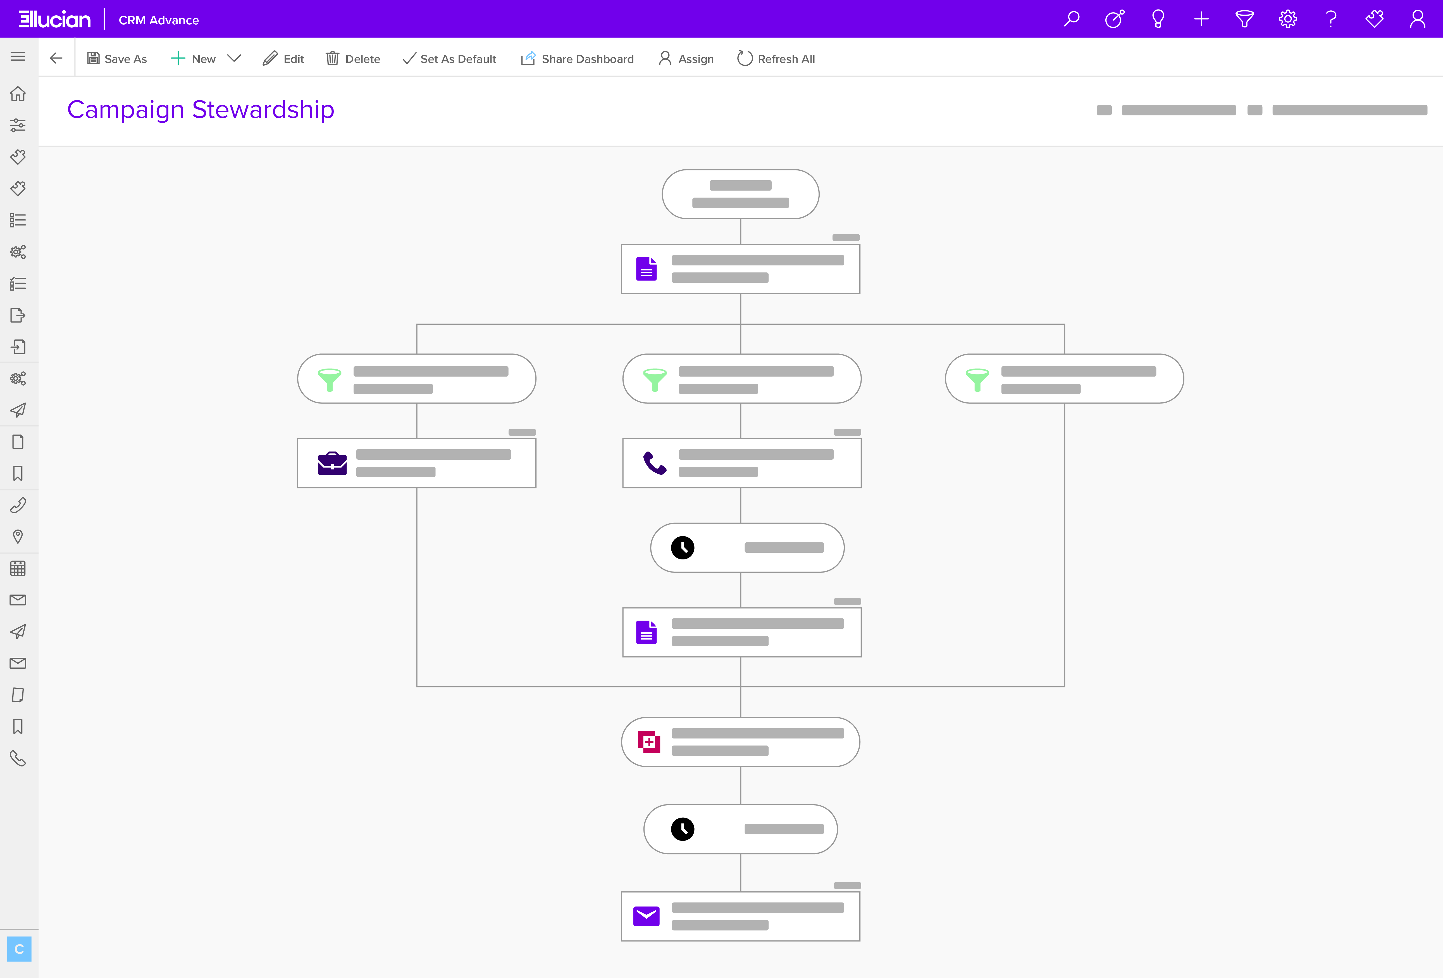Click the import document icon with inward arrow
This screenshot has width=1443, height=978.
tap(18, 347)
